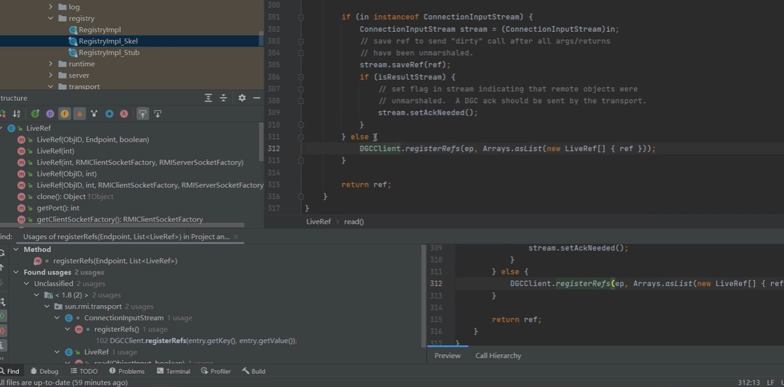Collapse the registry folder in project tree

click(51, 18)
